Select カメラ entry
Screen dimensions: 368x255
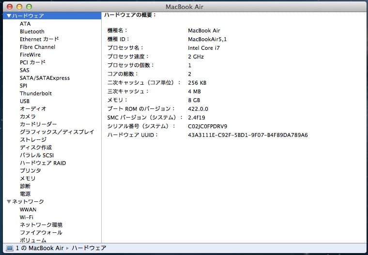click(x=28, y=116)
